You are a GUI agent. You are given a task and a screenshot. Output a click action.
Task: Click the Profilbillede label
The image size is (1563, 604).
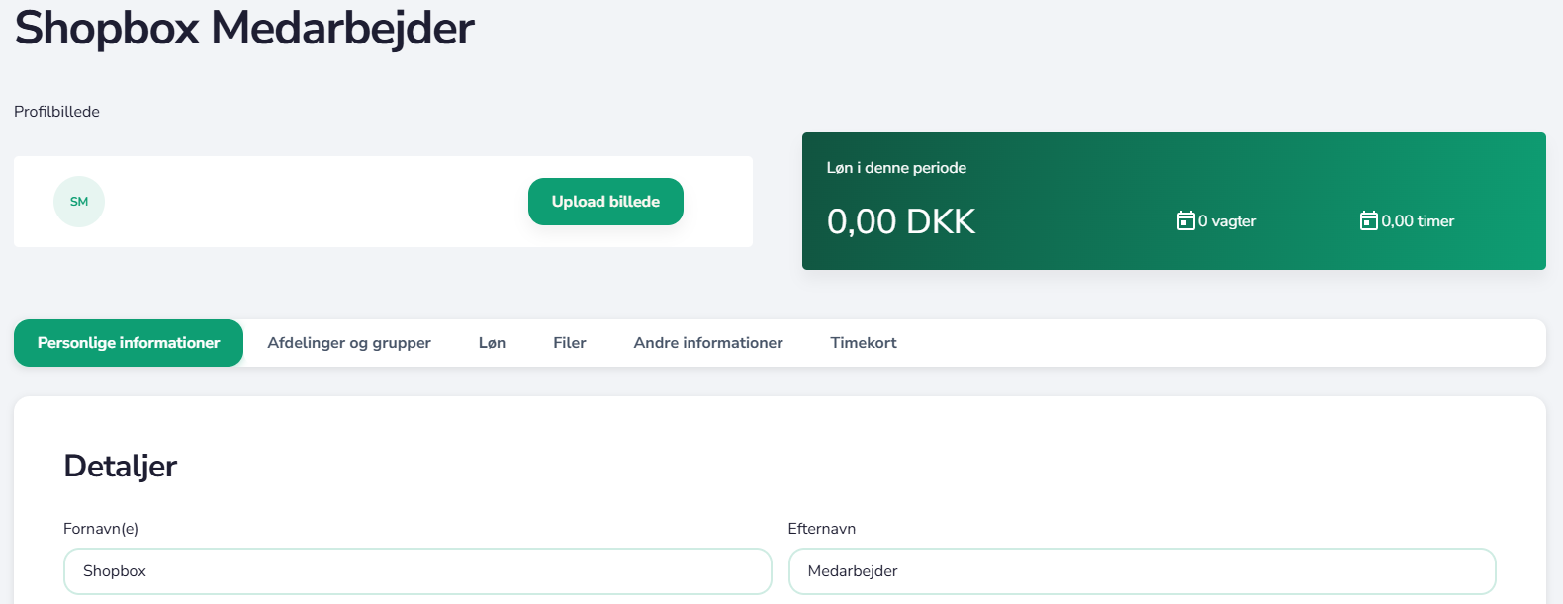[56, 112]
